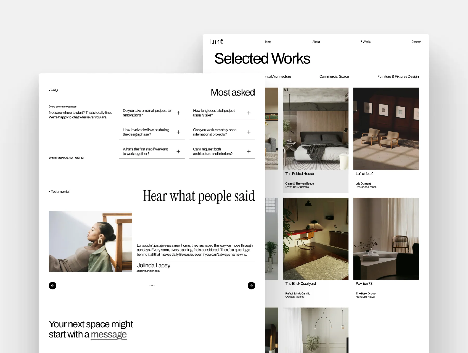
Task: Go to previous testimonial with left arrow
Action: [x=53, y=286]
